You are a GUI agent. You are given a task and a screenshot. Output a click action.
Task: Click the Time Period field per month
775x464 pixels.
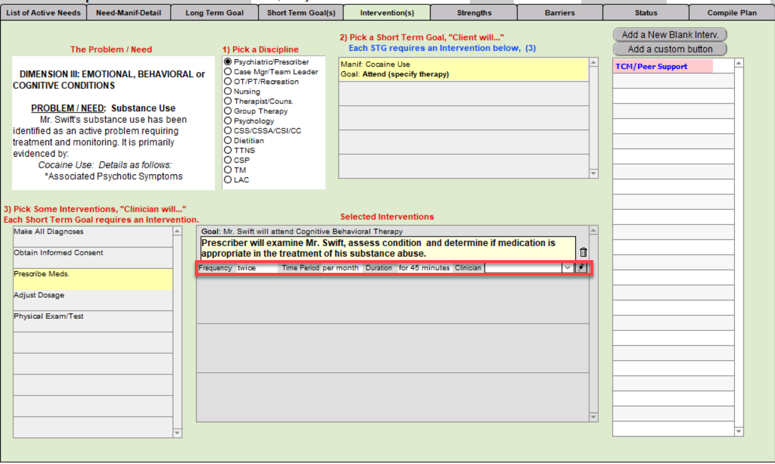click(x=340, y=267)
